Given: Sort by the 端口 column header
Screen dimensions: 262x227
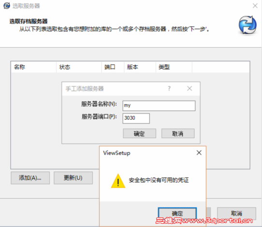Looking at the screenshot, I should [113, 67].
